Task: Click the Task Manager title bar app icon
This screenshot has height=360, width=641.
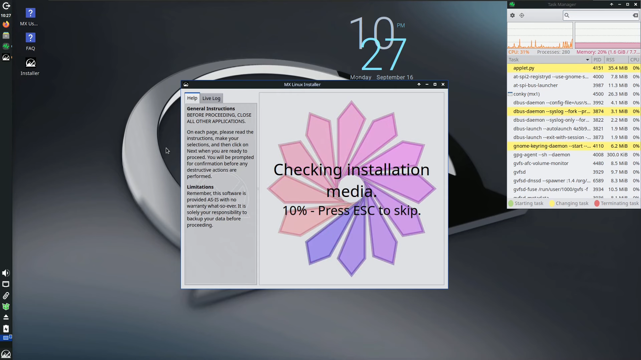Action: [x=512, y=4]
